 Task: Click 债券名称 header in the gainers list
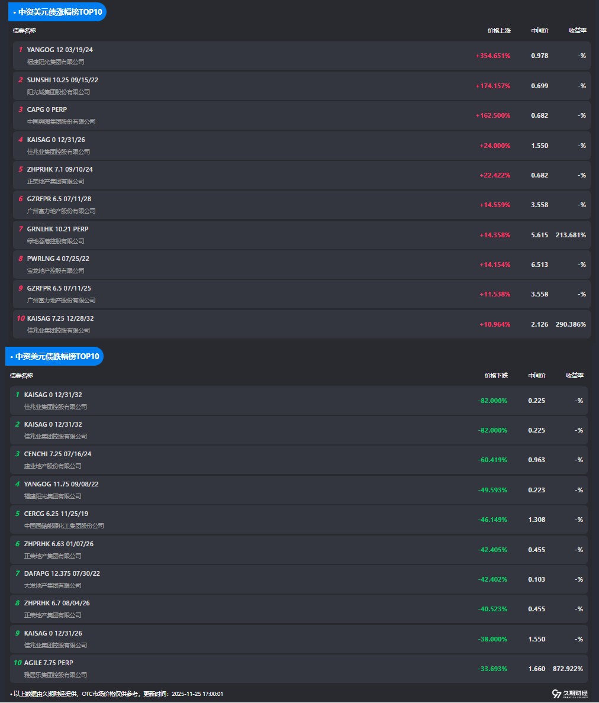pos(24,30)
